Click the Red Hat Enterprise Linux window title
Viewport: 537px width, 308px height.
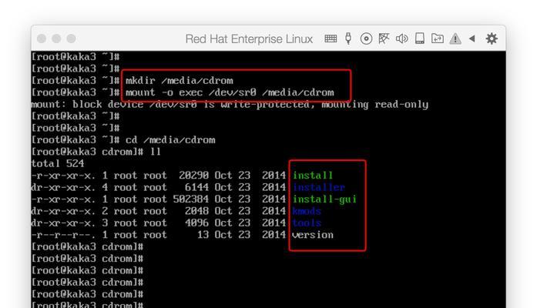[249, 39]
